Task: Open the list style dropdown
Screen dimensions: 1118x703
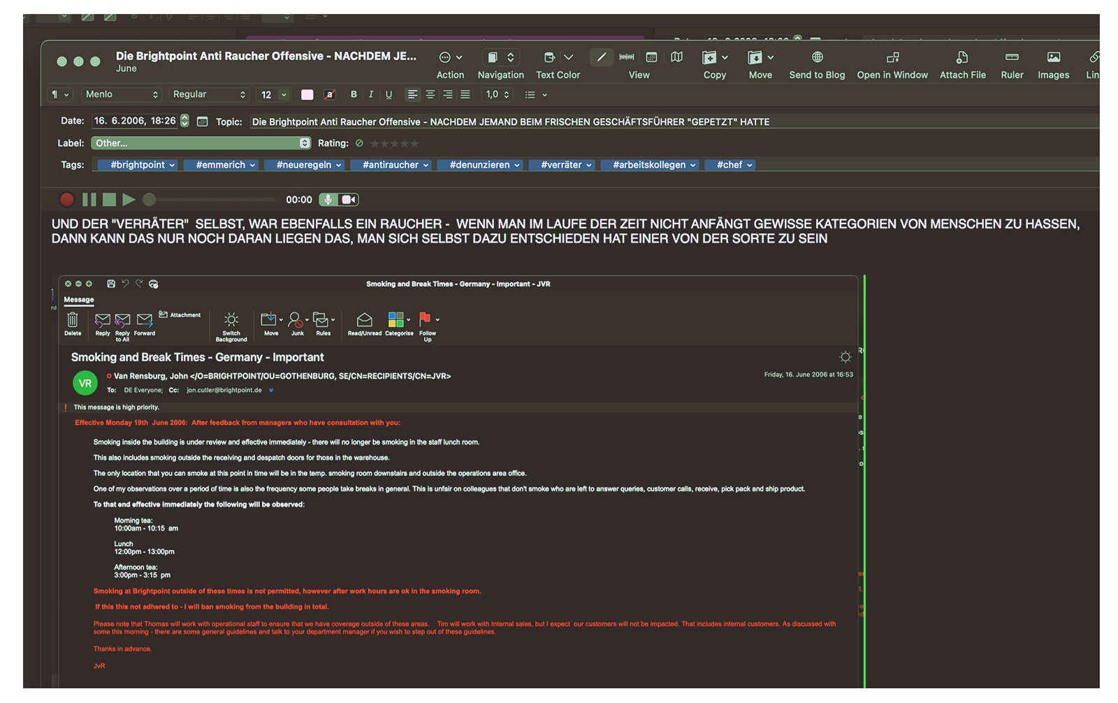Action: (x=536, y=94)
